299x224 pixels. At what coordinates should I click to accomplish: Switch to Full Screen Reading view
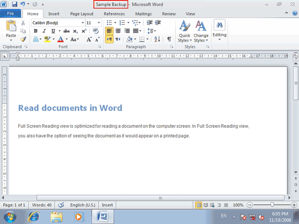tap(206, 205)
